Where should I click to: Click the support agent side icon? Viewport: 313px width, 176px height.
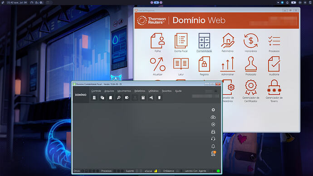coord(213,132)
